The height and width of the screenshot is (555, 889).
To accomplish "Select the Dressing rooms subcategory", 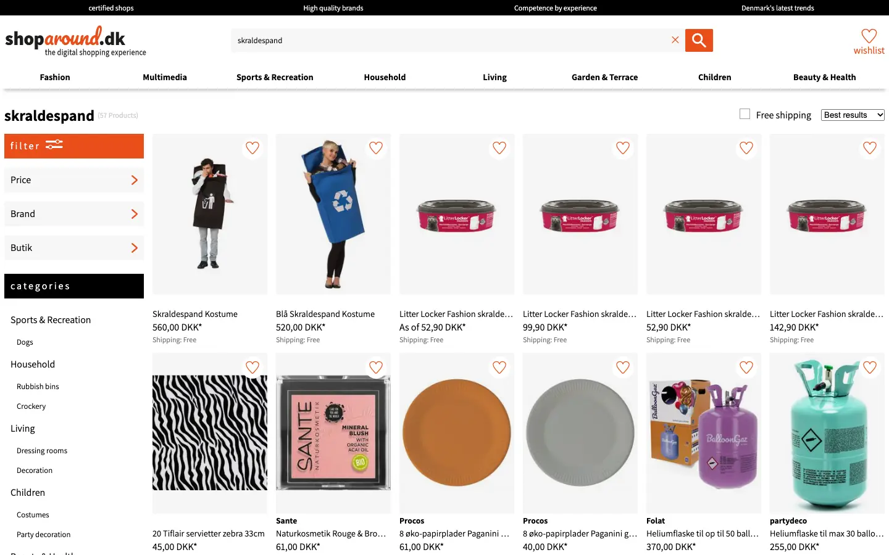I will click(x=42, y=451).
